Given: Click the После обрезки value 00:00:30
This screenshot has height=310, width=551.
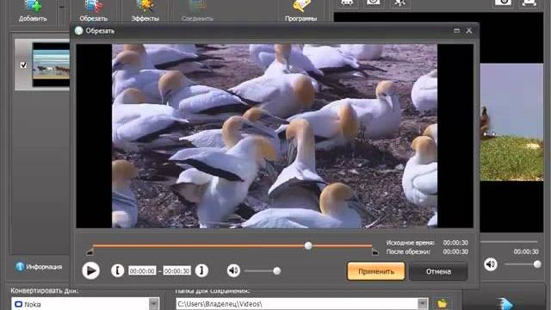Looking at the screenshot, I should [455, 251].
